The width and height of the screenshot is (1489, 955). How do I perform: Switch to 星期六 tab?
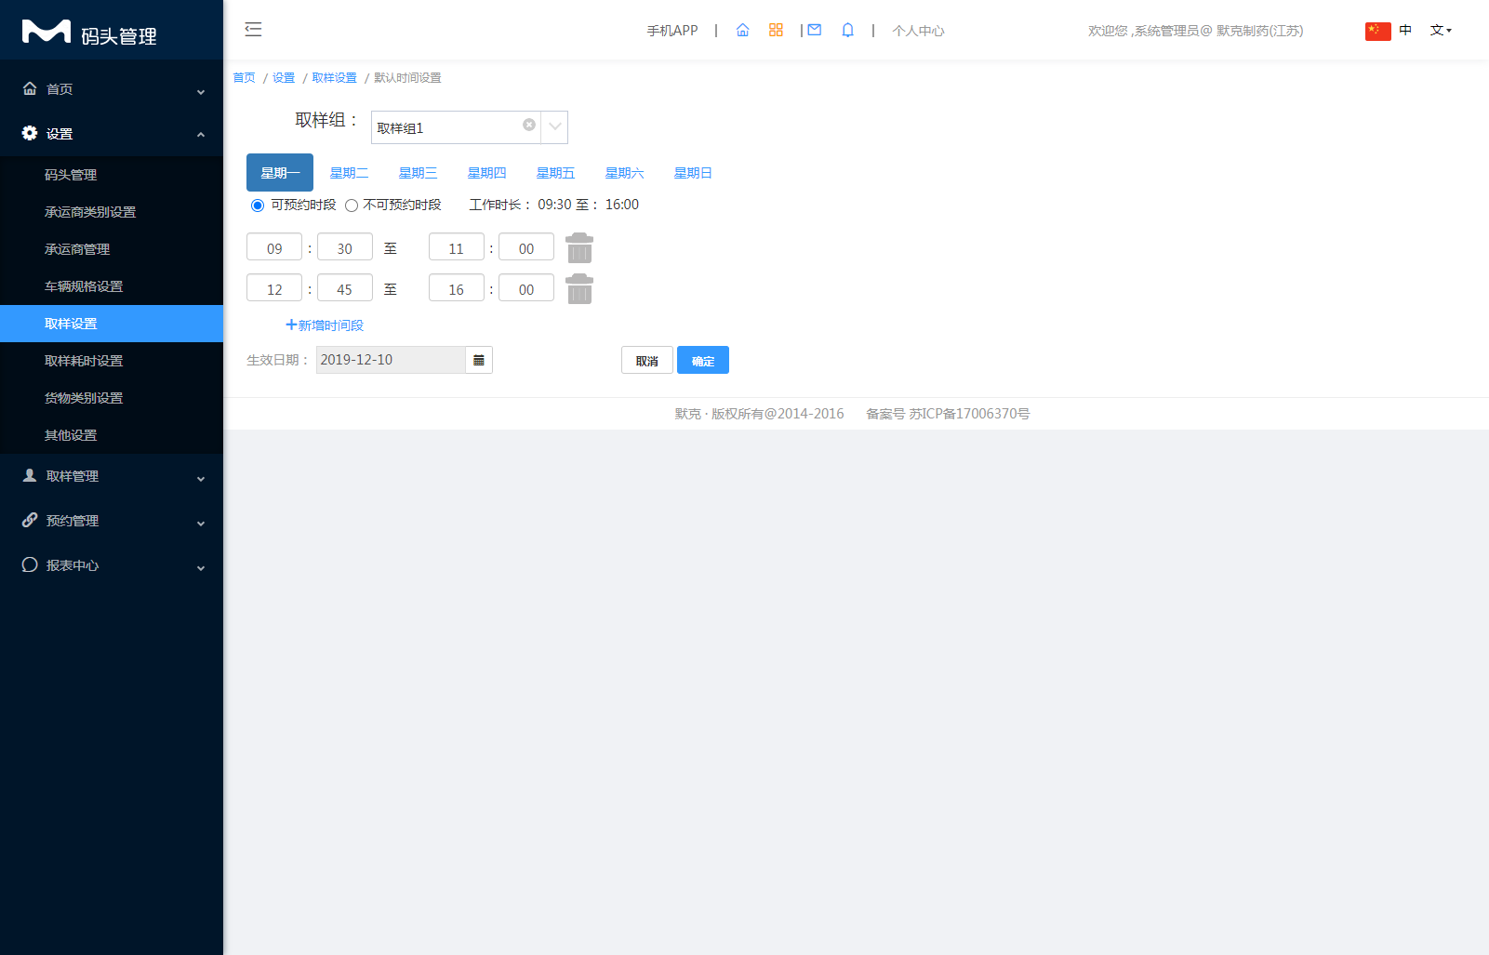coord(624,173)
